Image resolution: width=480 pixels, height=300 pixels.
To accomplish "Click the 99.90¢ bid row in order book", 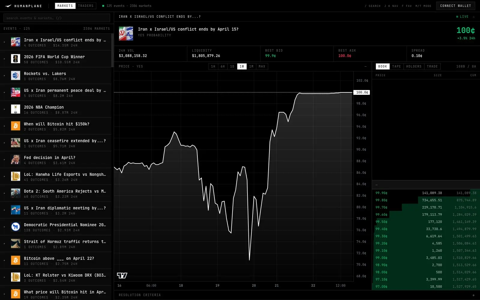I will pos(426,193).
